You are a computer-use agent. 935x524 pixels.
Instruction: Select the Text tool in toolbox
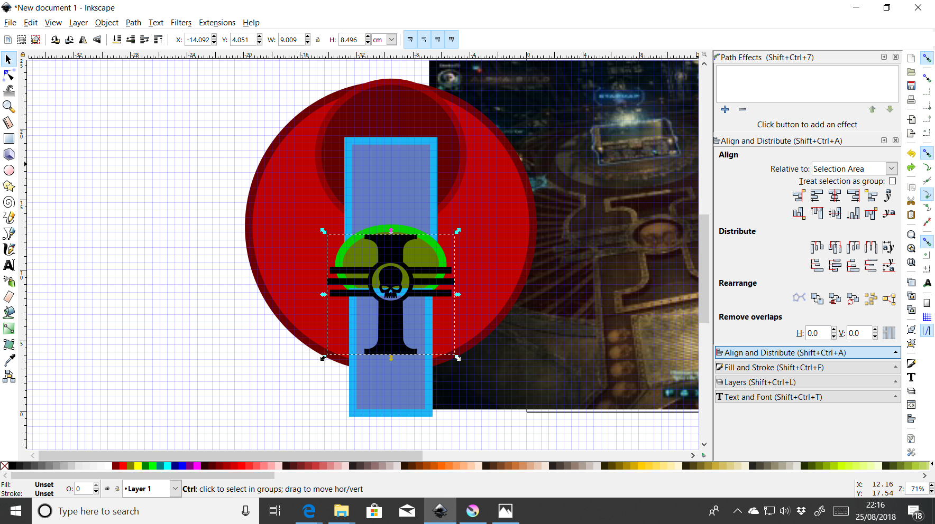8,265
